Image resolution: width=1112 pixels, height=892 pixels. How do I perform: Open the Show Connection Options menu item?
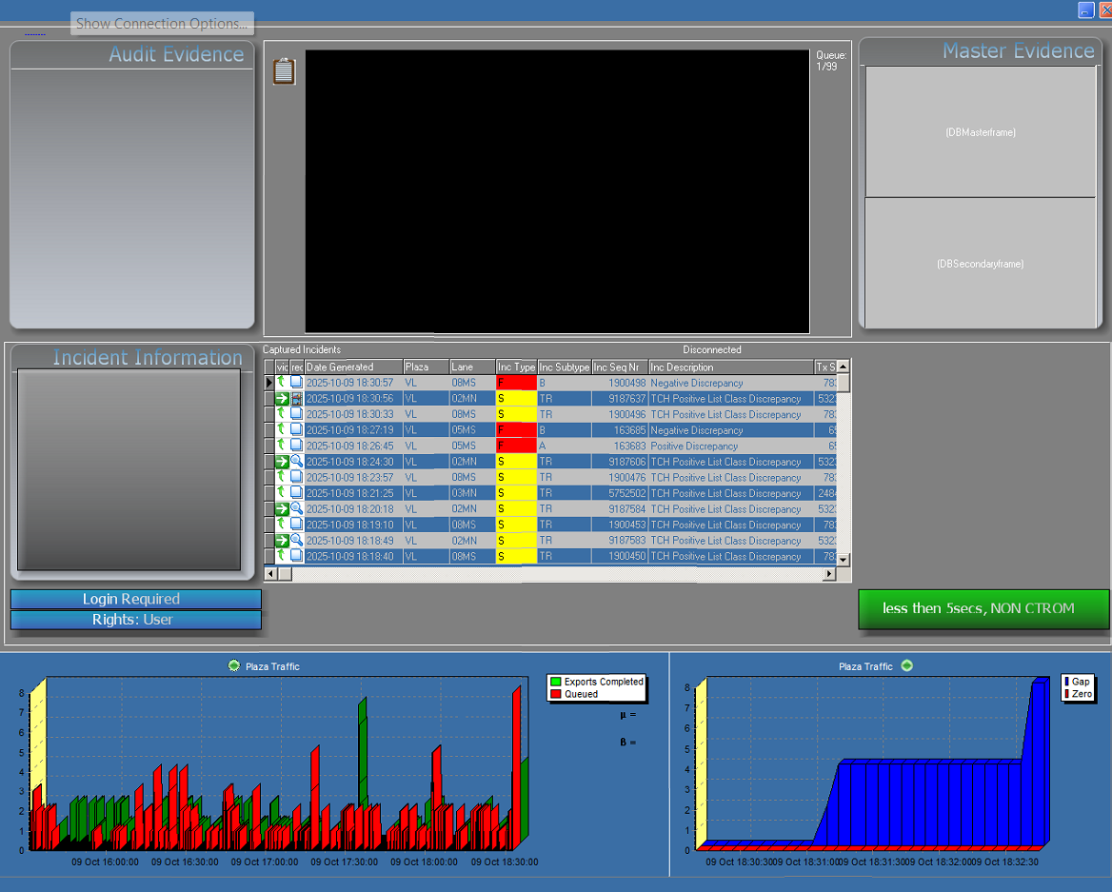click(162, 24)
